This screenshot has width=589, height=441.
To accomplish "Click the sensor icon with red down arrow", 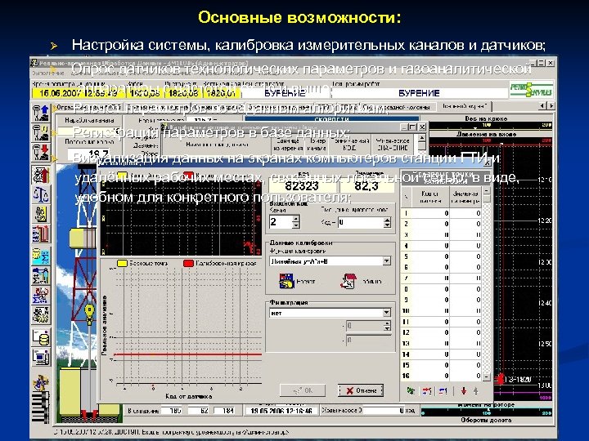I will coord(41,152).
